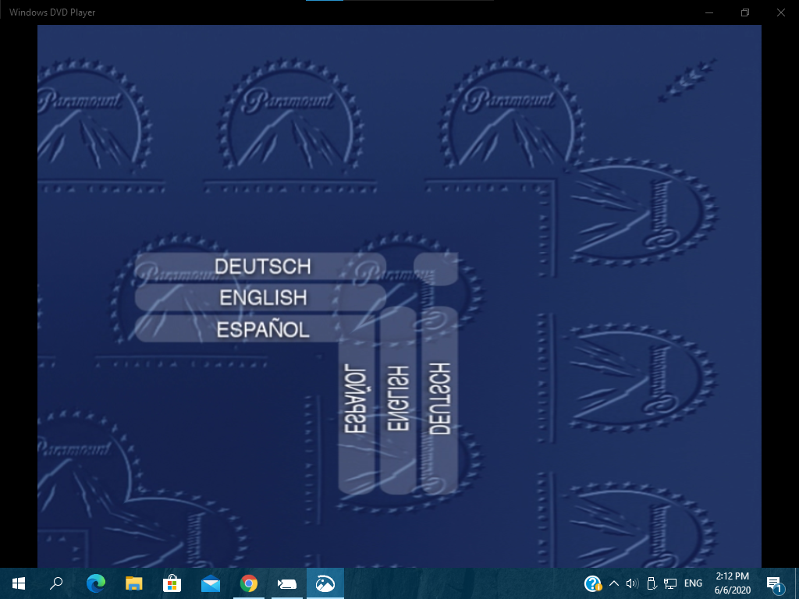Open network status in the system tray
This screenshot has height=599, width=799.
(x=670, y=583)
